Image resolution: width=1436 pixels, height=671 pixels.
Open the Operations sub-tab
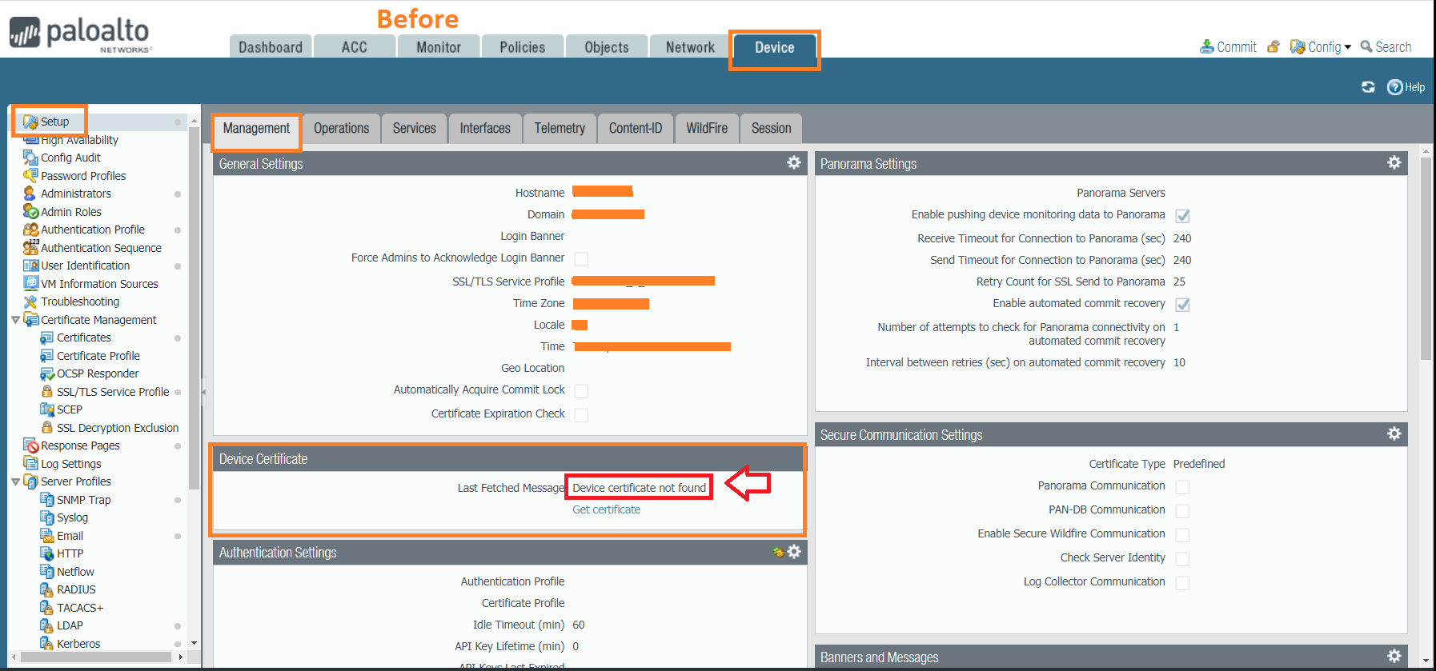pyautogui.click(x=342, y=128)
